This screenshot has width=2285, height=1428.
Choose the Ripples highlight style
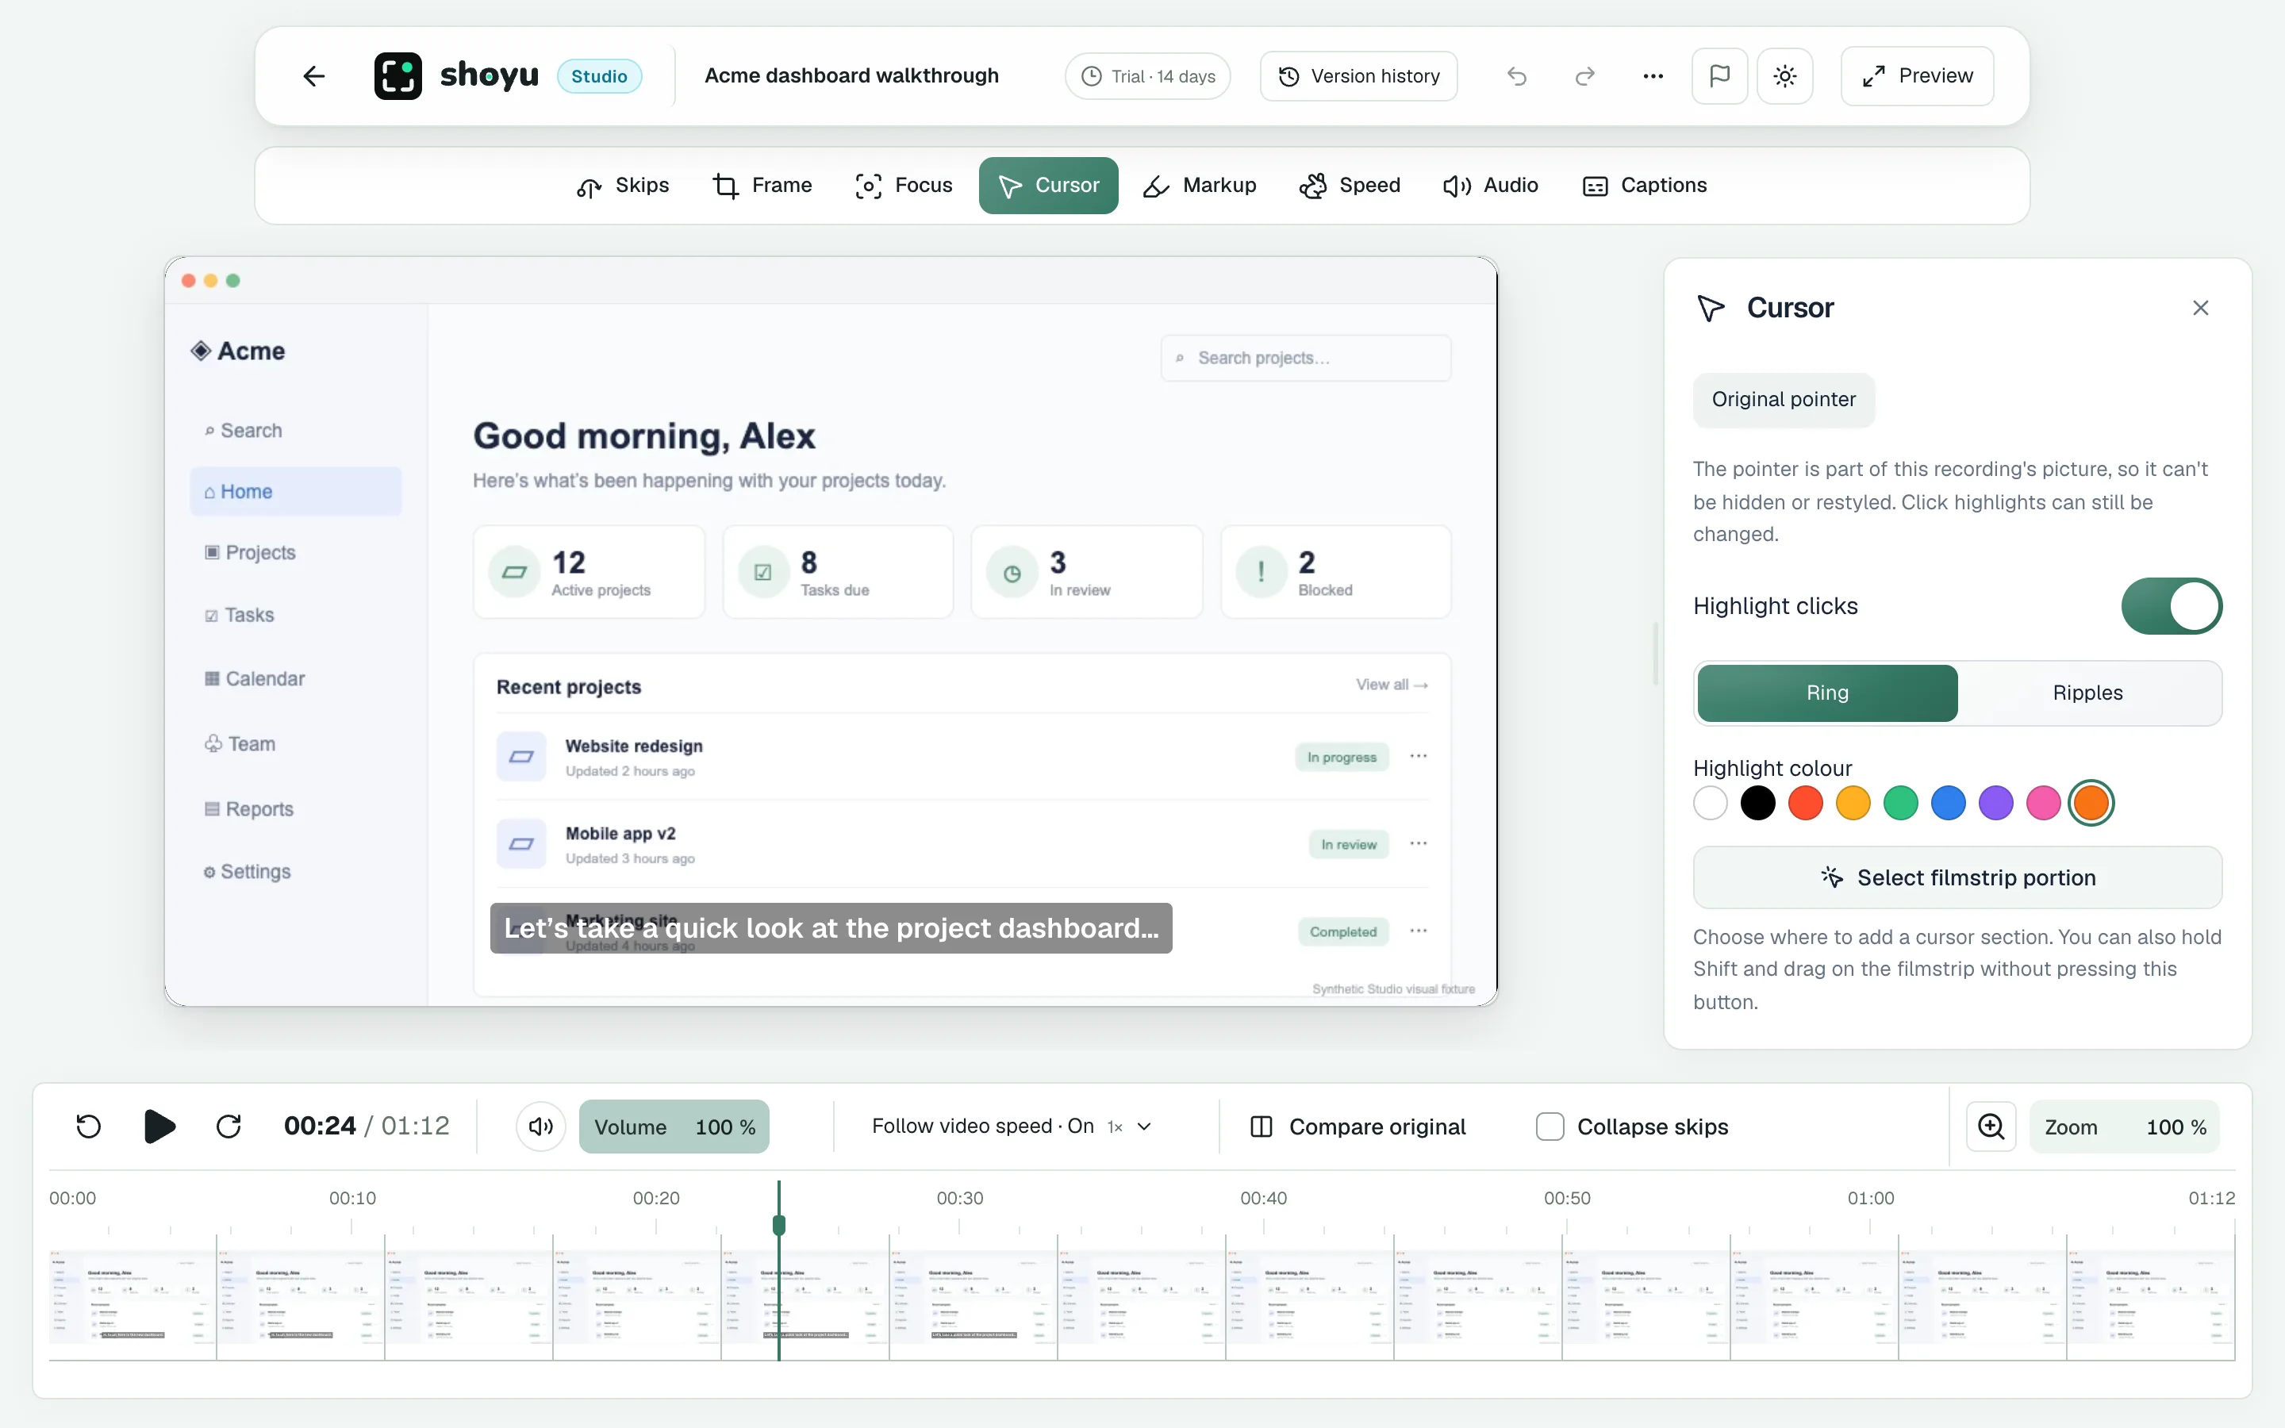coord(2087,693)
